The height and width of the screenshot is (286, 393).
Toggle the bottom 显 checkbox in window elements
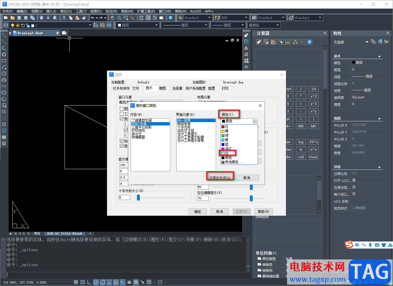pyautogui.click(x=121, y=146)
